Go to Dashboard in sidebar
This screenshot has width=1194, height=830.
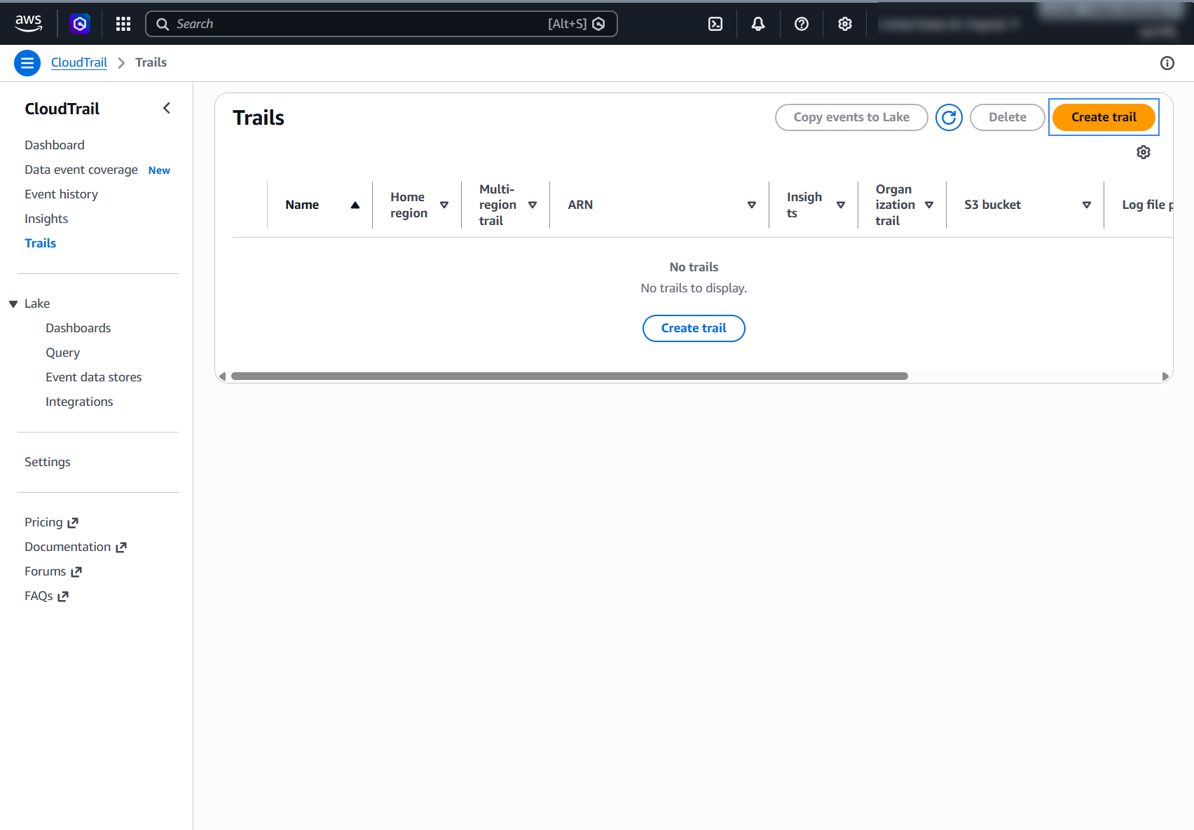(x=55, y=145)
